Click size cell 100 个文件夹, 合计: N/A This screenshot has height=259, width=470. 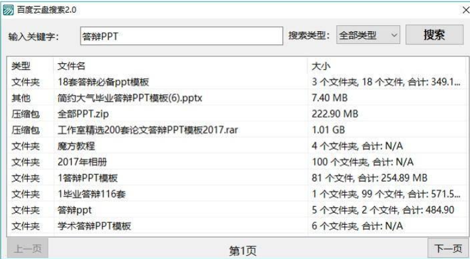point(362,162)
